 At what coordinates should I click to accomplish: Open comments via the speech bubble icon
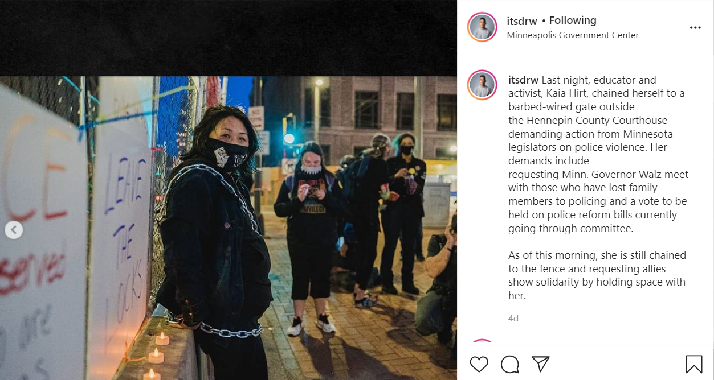click(x=510, y=364)
